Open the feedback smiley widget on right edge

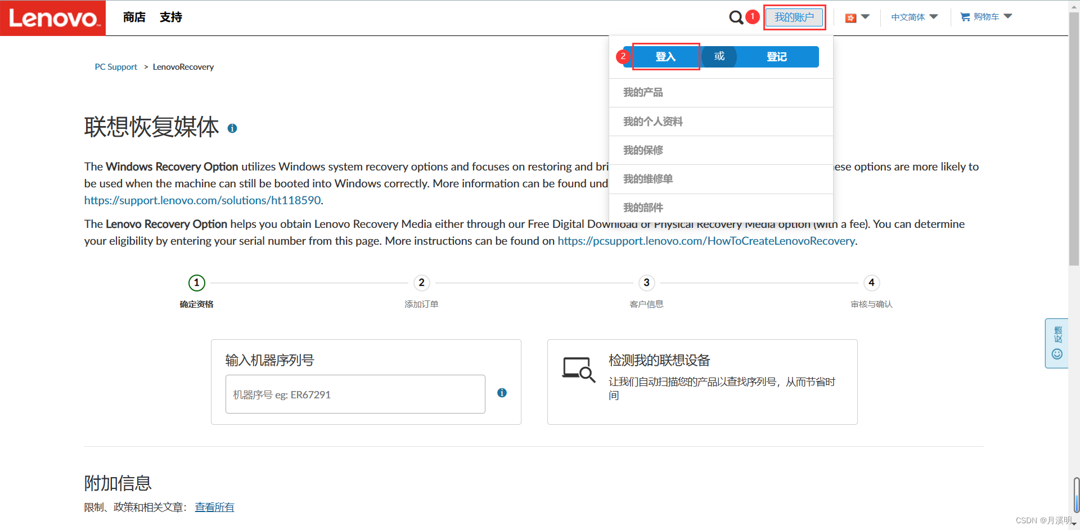[1057, 354]
